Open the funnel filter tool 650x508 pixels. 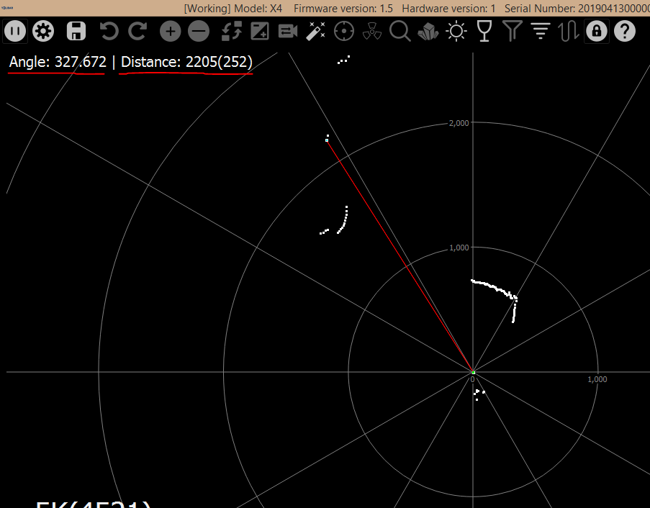512,31
